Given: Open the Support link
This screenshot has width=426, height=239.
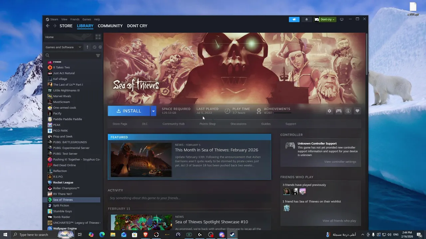Looking at the screenshot, I should [x=291, y=124].
